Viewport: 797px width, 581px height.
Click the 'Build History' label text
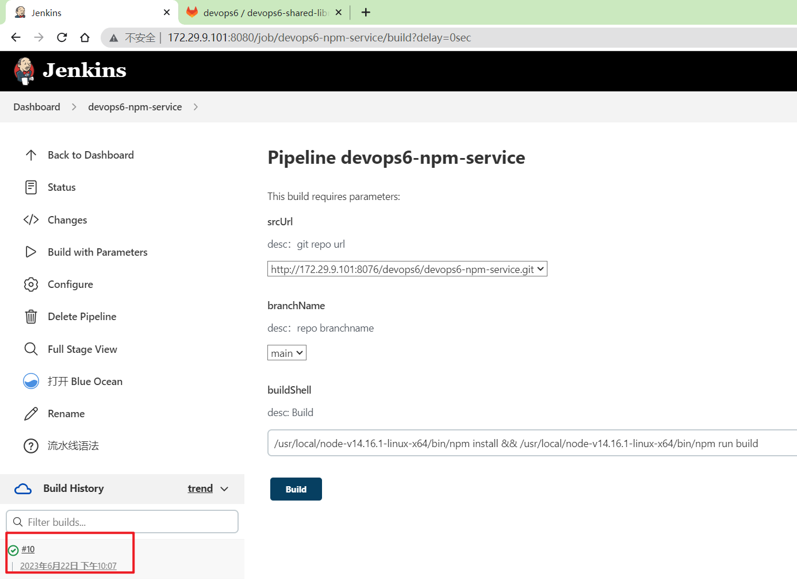coord(74,488)
